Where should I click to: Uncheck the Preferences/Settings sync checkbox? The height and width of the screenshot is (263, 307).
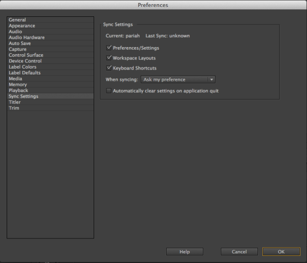pos(109,48)
